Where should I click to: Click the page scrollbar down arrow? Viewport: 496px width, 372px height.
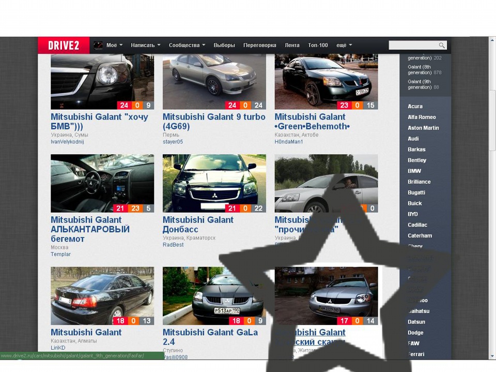click(x=492, y=356)
